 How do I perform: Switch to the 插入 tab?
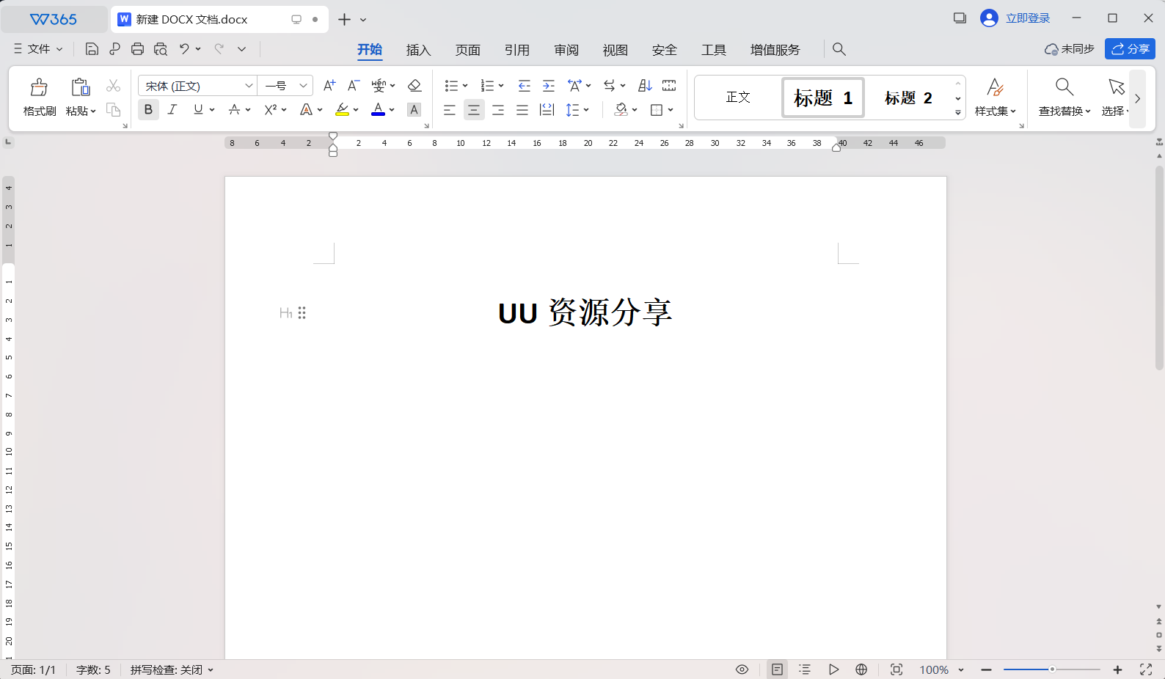coord(418,50)
